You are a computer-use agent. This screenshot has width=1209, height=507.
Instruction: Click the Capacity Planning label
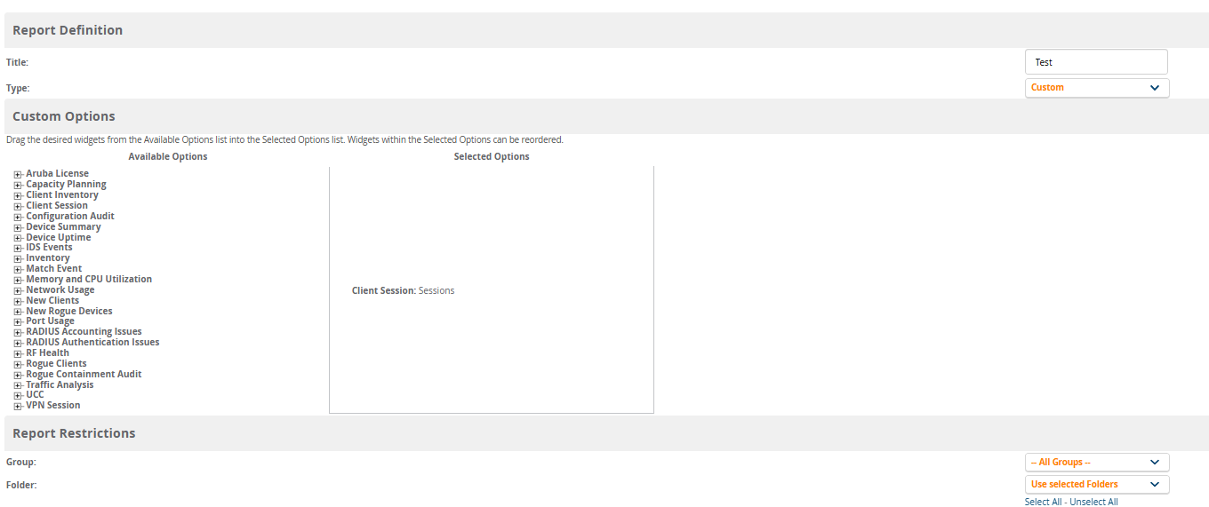point(66,184)
